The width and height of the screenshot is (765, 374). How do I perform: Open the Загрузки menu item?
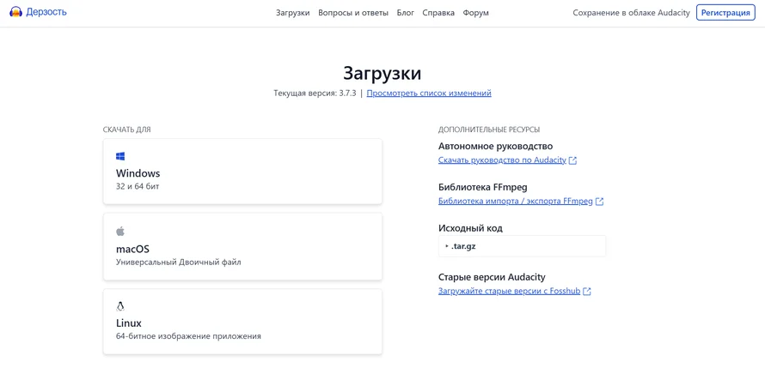(293, 13)
